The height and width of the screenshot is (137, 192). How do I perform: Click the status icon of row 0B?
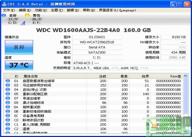(8, 111)
